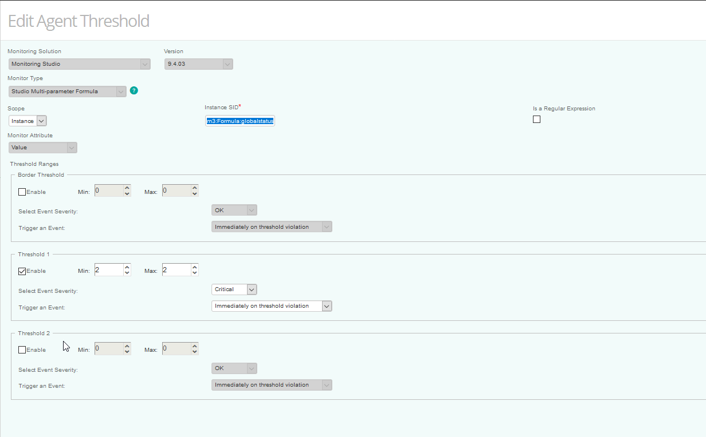Enable the Border Threshold checkbox
The image size is (706, 437).
tap(22, 192)
